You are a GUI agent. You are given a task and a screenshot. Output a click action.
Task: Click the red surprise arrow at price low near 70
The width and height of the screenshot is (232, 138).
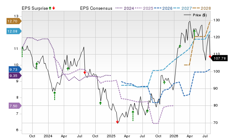(x=117, y=122)
